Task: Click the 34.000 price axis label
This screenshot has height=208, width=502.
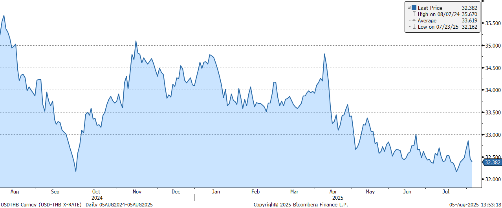Action: click(x=493, y=90)
